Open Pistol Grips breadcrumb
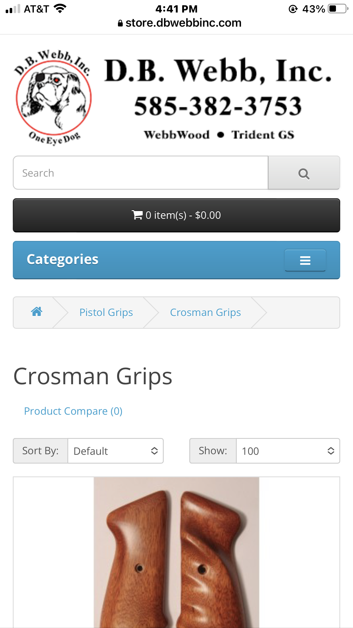Viewport: 353px width, 628px height. point(106,312)
